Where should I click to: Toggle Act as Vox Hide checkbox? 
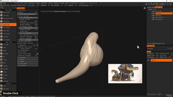[x=18, y=16]
